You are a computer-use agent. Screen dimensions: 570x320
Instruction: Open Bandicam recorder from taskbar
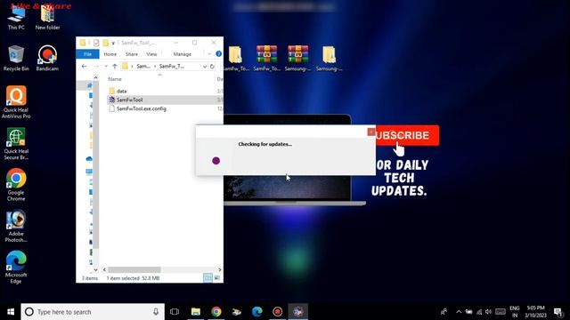coord(277,312)
